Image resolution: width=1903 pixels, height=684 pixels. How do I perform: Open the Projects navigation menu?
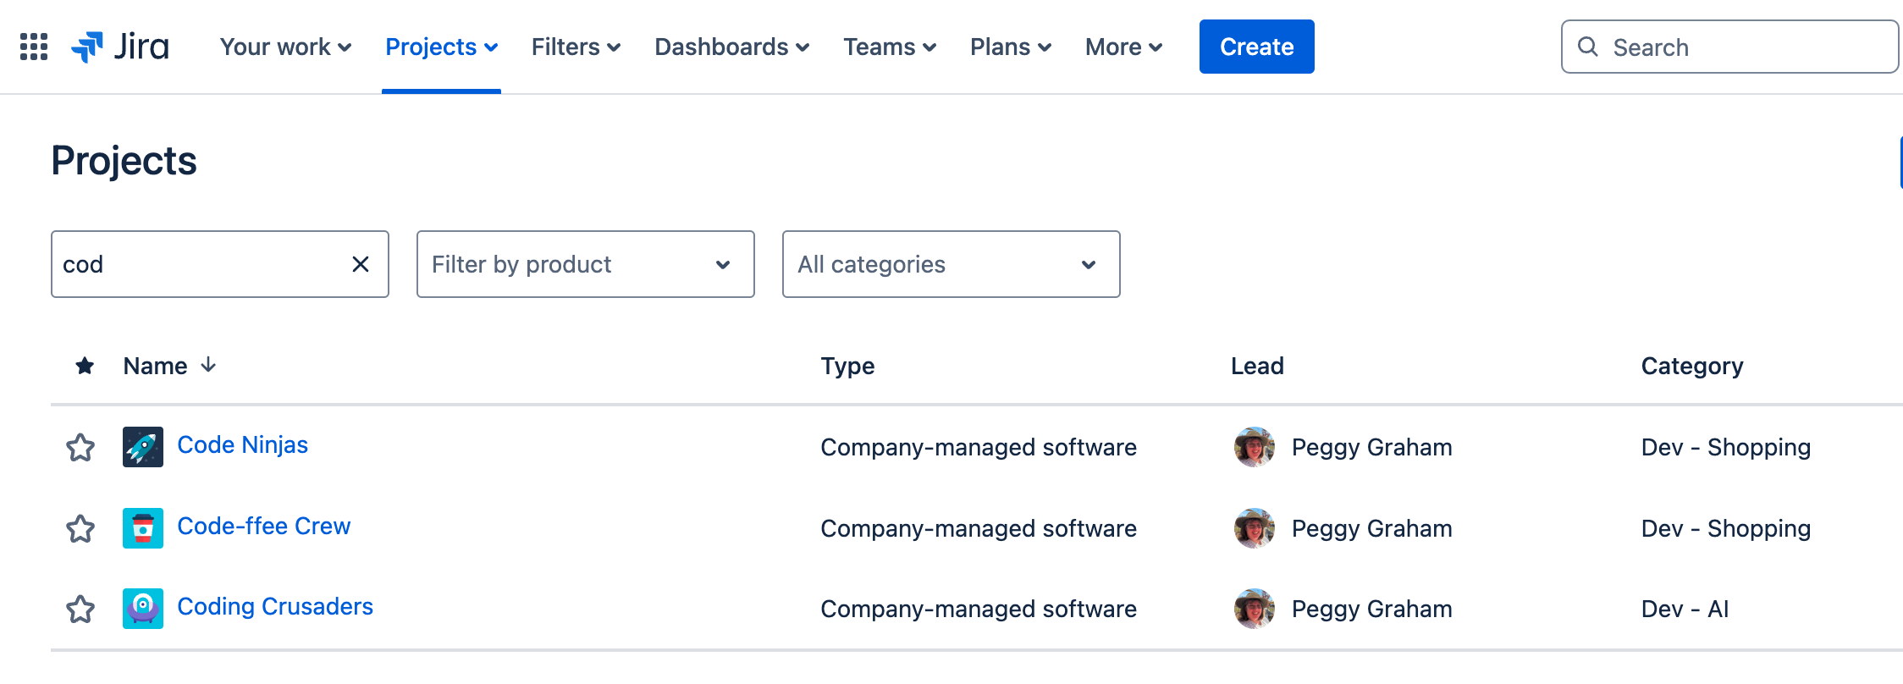click(441, 47)
